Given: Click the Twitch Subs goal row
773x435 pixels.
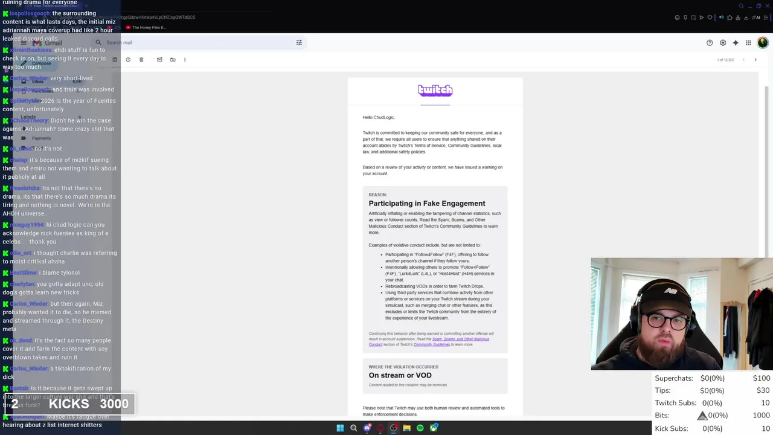Looking at the screenshot, I should [x=713, y=403].
